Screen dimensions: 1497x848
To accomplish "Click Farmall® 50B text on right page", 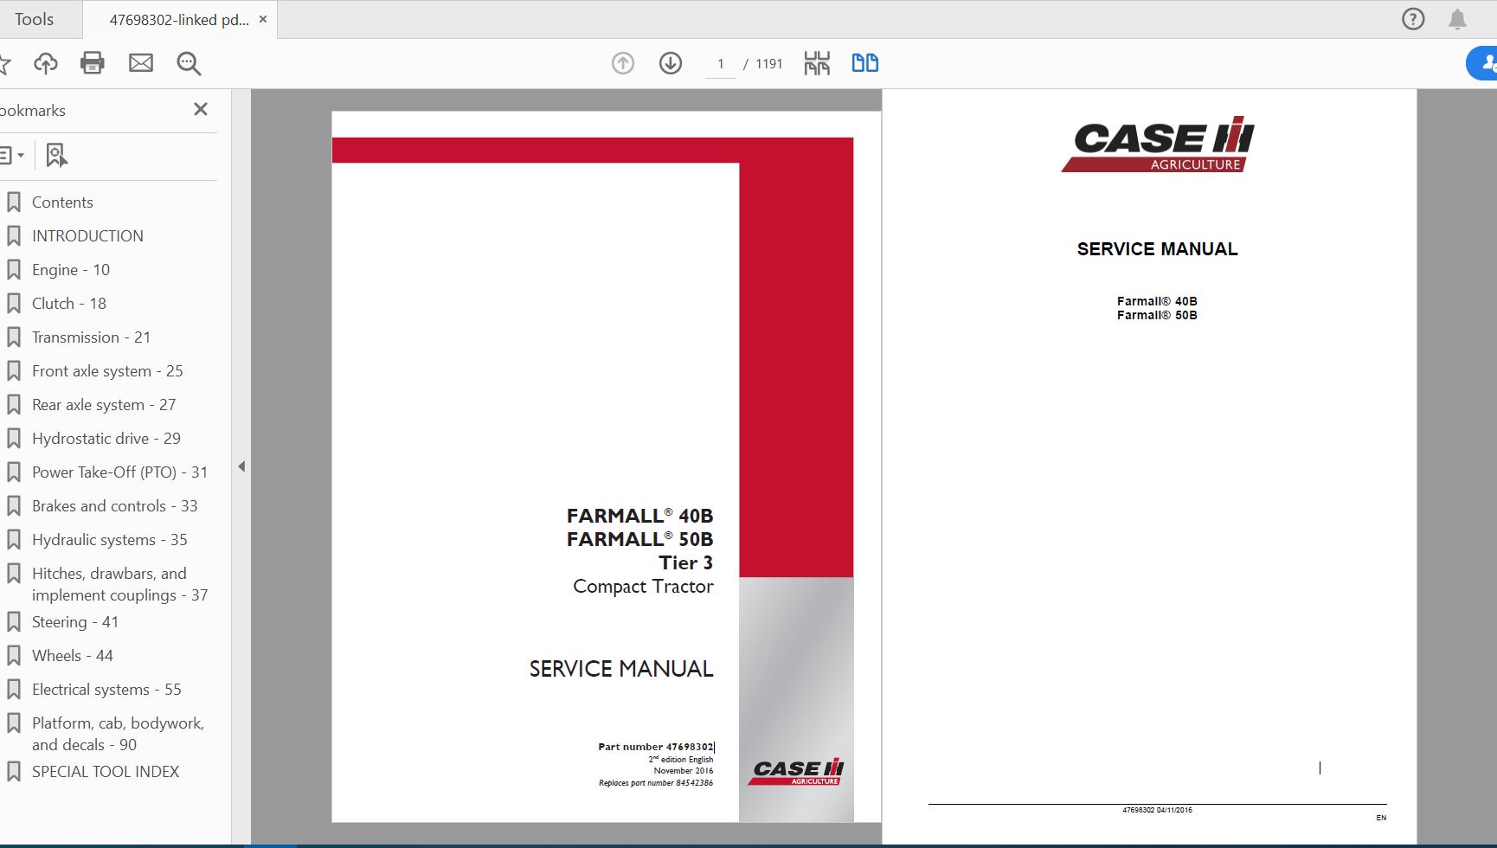I will point(1157,315).
